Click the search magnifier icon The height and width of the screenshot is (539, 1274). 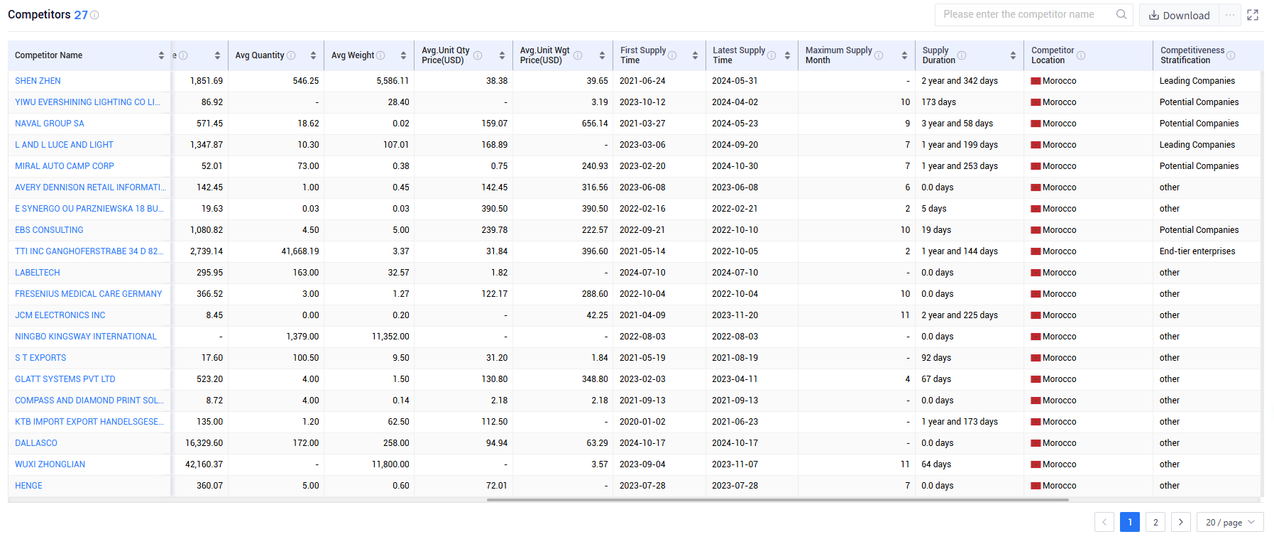coord(1121,14)
